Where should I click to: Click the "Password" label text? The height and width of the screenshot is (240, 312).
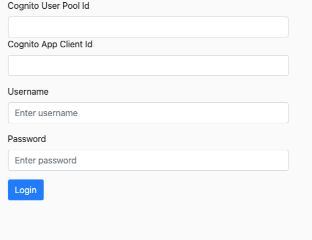(26, 139)
